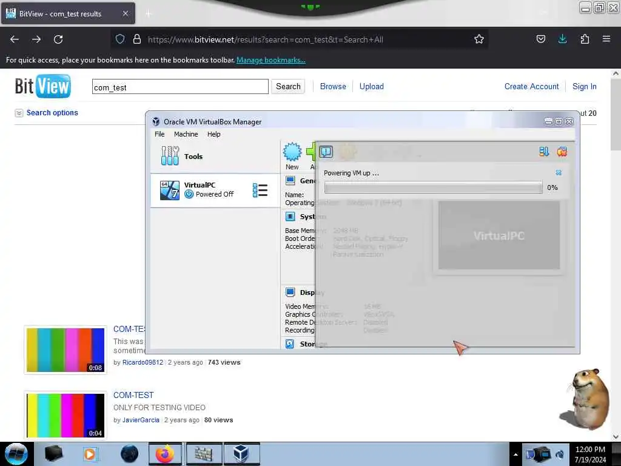The image size is (621, 466).
Task: Open the Firefox hamburger application menu
Action: pos(606,39)
